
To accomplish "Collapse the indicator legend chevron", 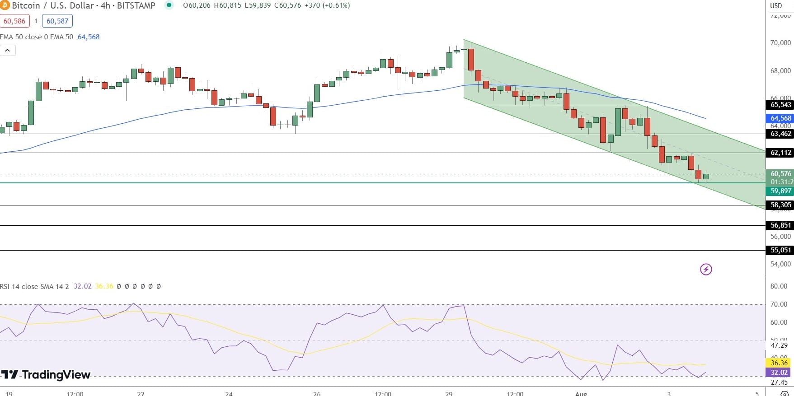I will click(8, 51).
